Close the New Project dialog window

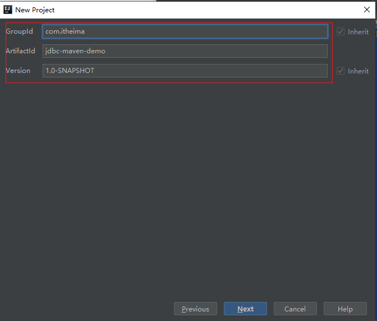click(x=366, y=10)
